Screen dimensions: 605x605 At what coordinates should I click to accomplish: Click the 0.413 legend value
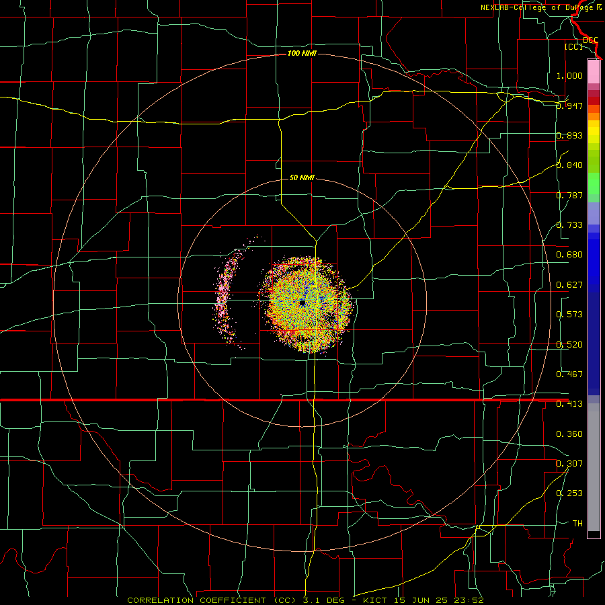[569, 404]
